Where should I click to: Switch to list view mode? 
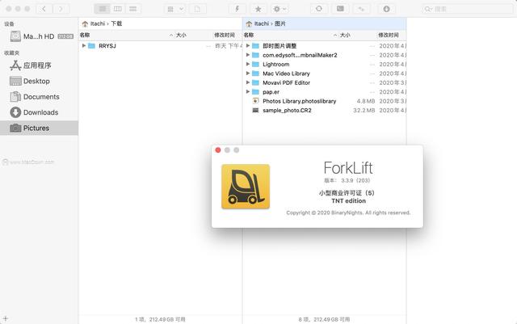coord(103,9)
